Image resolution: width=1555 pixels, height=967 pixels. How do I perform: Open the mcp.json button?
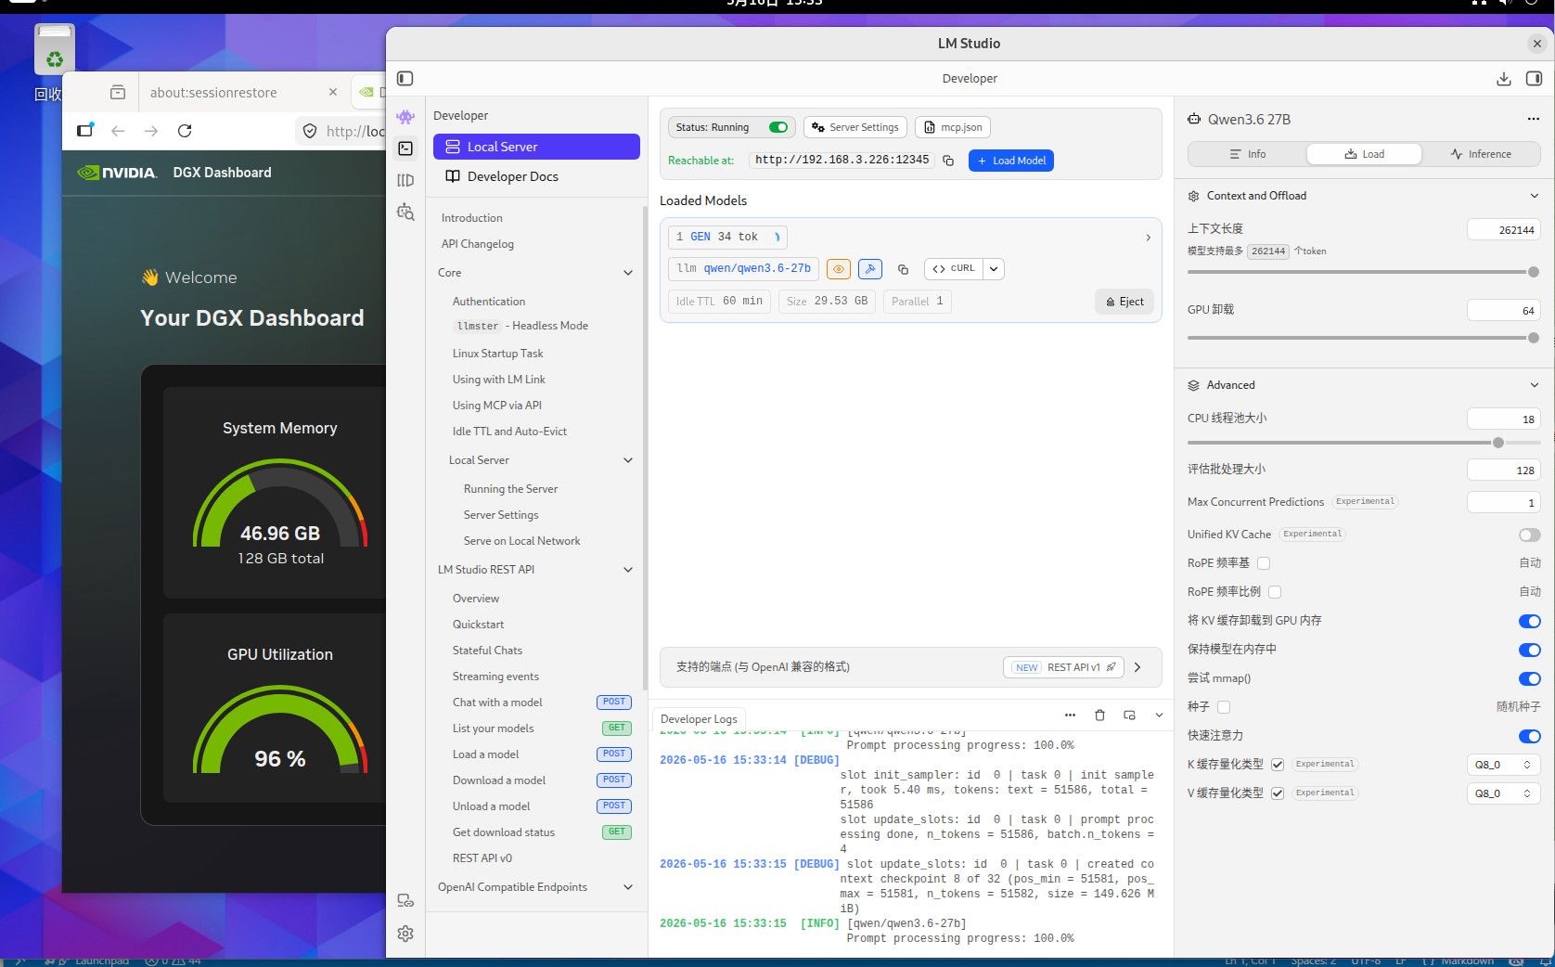coord(953,127)
